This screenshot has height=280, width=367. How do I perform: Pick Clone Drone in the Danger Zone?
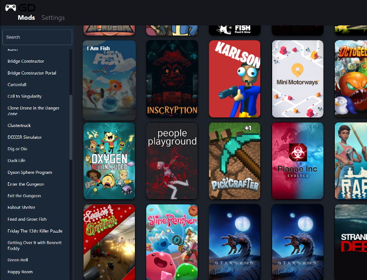[33, 111]
